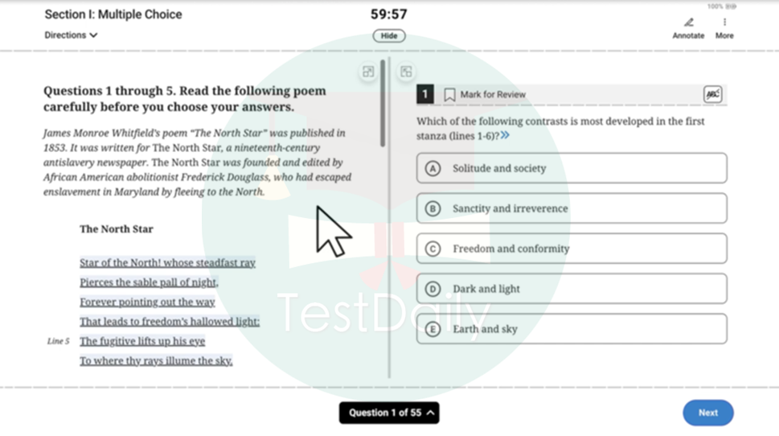Click the question number 1 badge
The image size is (779, 436).
(x=425, y=95)
